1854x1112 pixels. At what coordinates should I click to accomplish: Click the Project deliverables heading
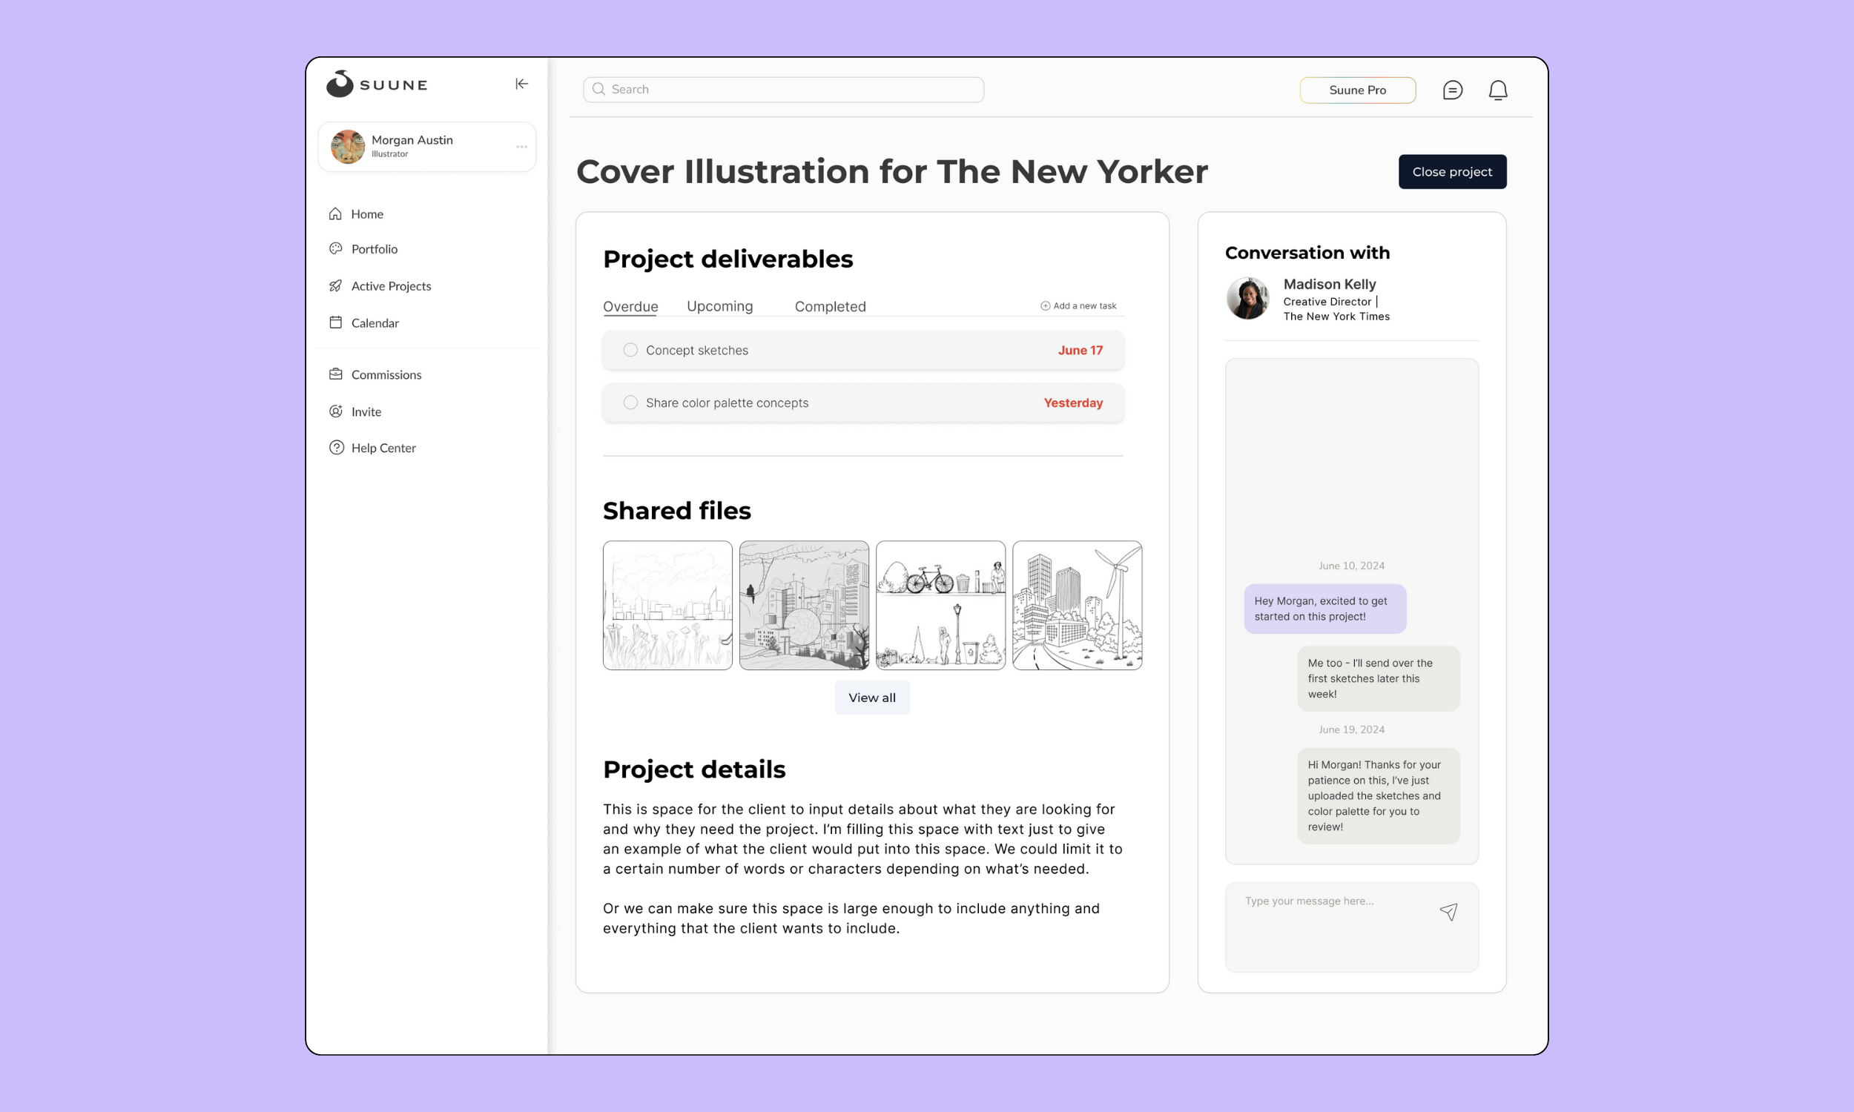tap(727, 259)
